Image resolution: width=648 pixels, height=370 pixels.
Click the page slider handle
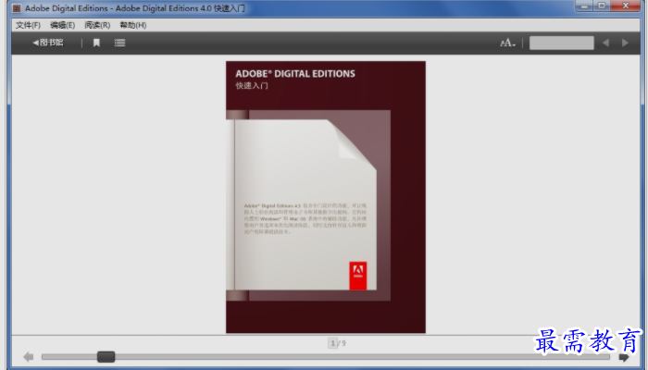point(106,356)
